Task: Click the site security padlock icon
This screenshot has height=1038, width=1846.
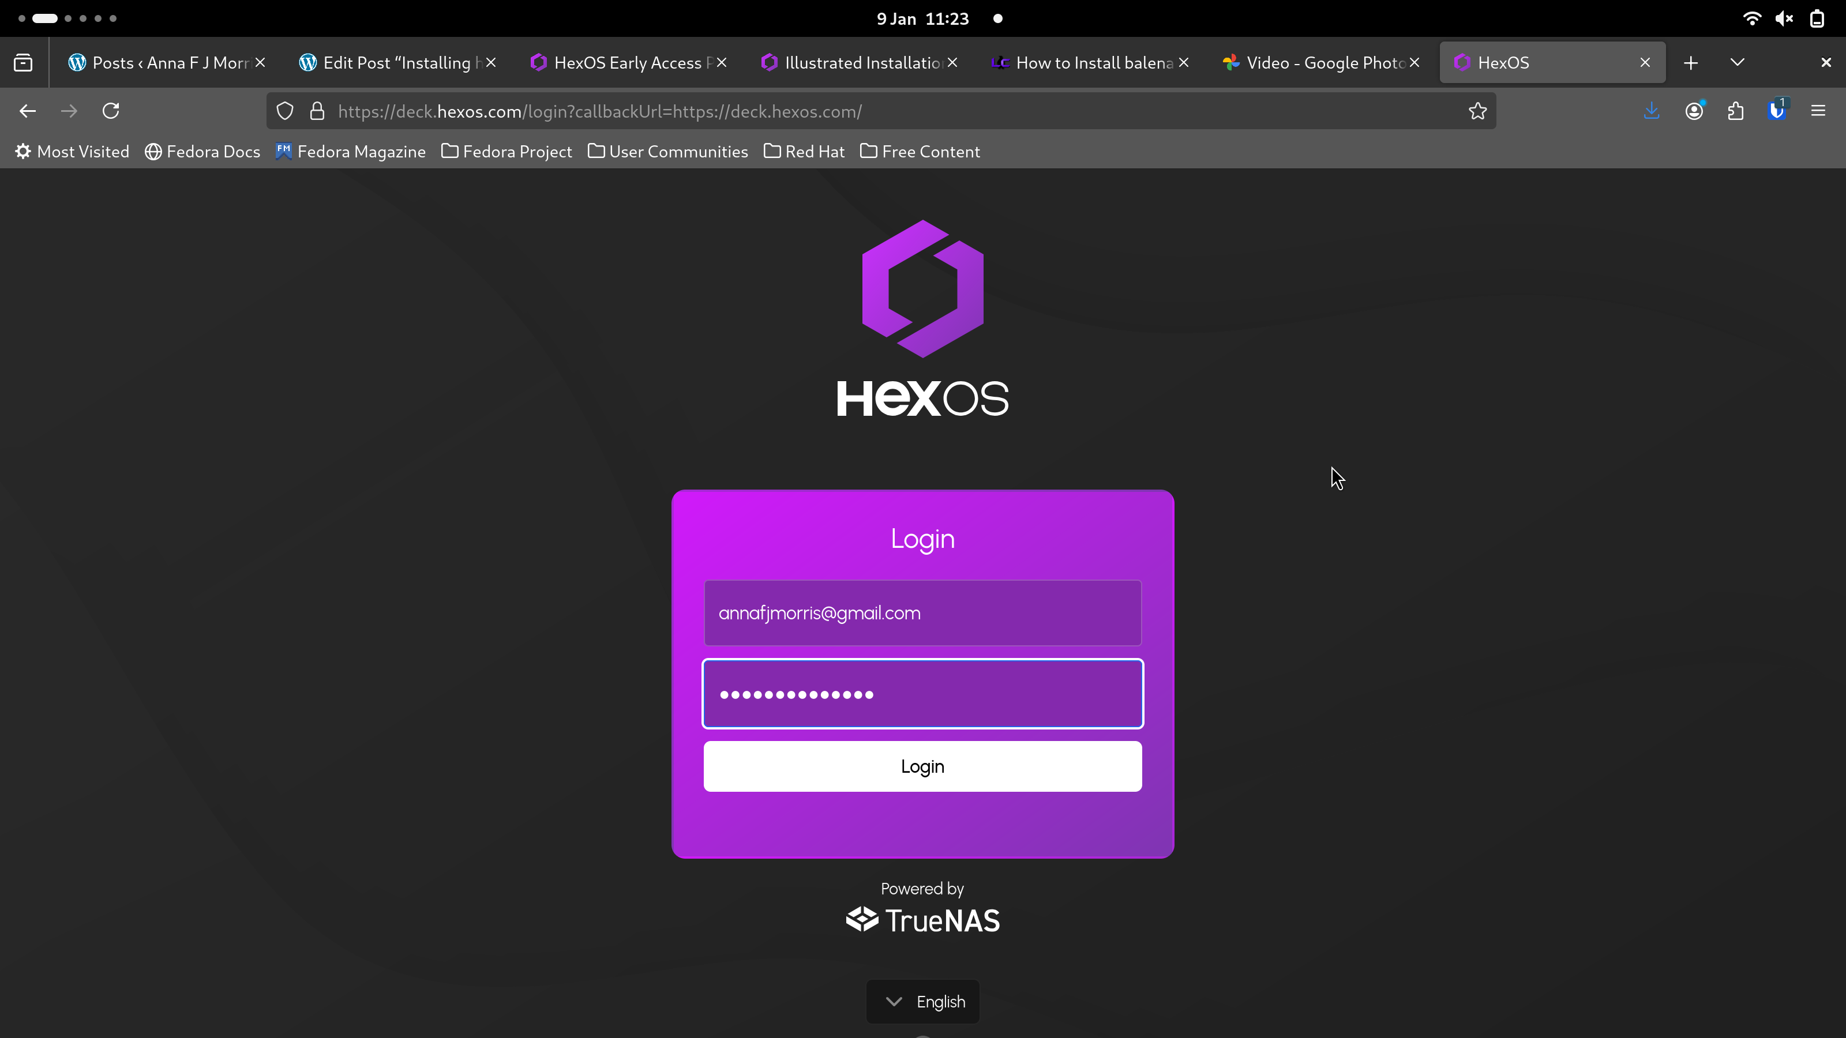Action: pyautogui.click(x=317, y=111)
